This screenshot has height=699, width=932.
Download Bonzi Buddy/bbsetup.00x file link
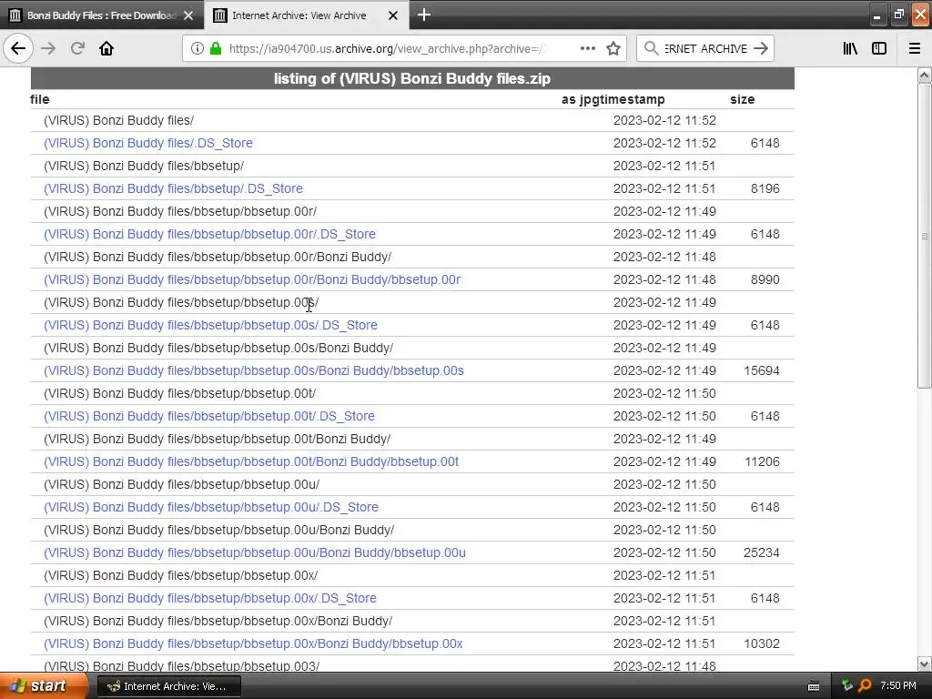coord(253,643)
